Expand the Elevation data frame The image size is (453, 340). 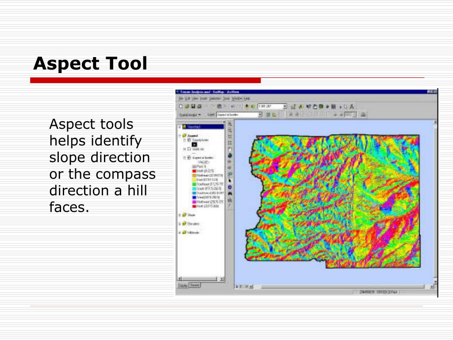pyautogui.click(x=180, y=224)
